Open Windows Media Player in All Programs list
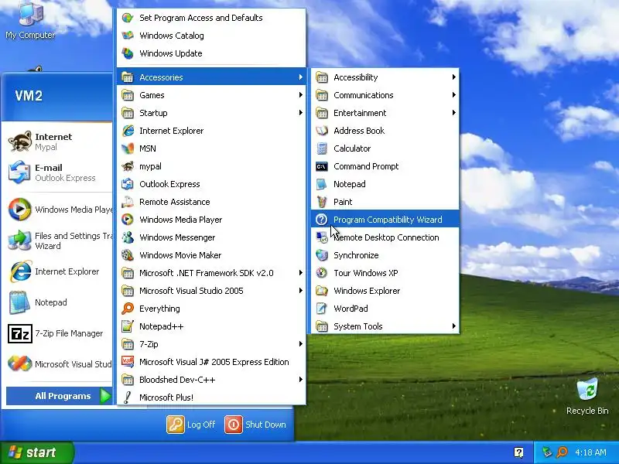 click(x=211, y=220)
